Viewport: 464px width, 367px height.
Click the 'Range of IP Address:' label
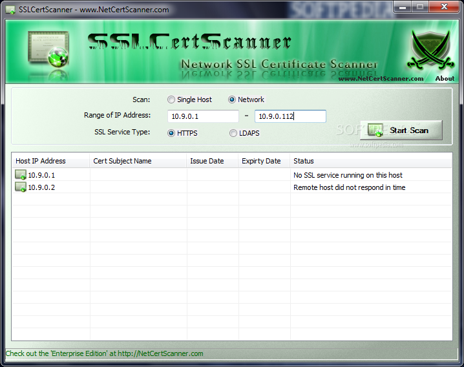click(117, 115)
